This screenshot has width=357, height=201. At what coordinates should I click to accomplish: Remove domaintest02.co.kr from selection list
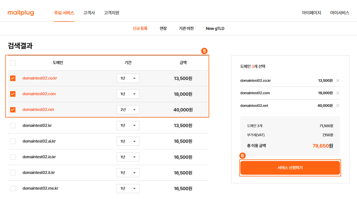click(338, 81)
